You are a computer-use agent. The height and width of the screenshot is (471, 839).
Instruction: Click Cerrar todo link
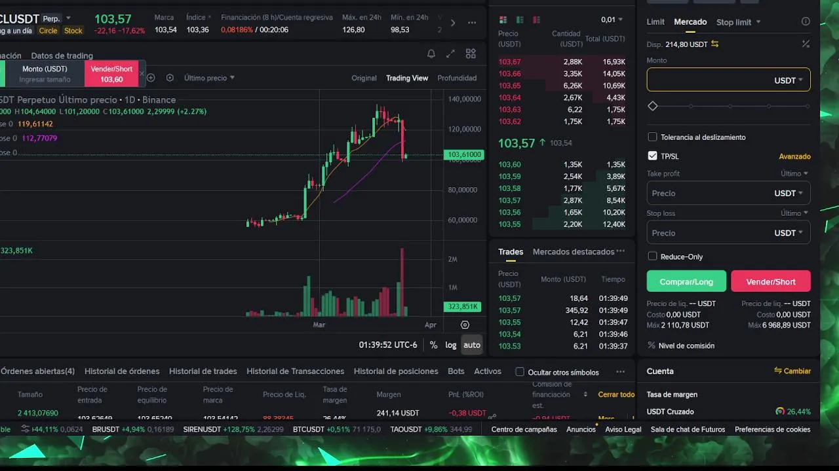coord(616,394)
